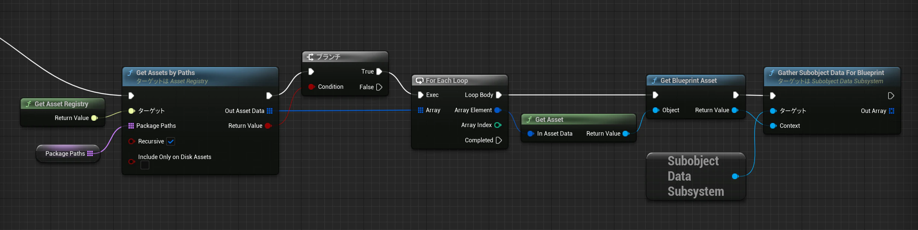Image resolution: width=918 pixels, height=230 pixels.
Task: Click the Branch False output pin
Action: pyautogui.click(x=379, y=87)
